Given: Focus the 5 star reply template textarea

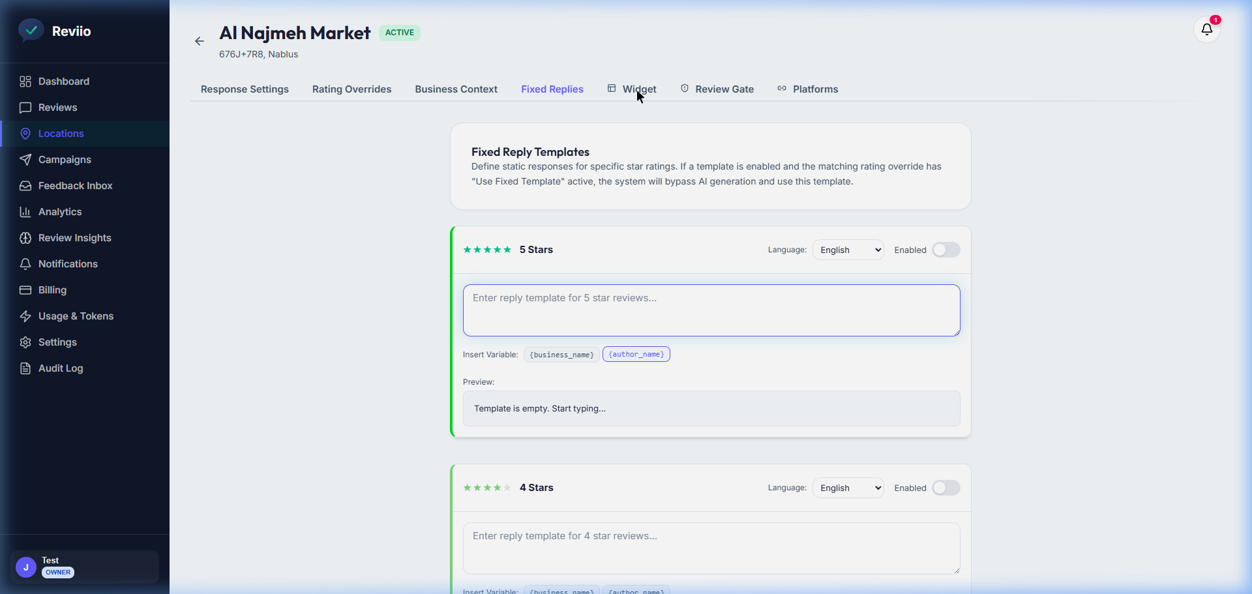Looking at the screenshot, I should (711, 310).
